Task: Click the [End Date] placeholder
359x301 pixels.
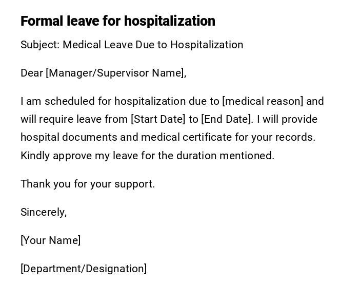Action: coord(227,119)
